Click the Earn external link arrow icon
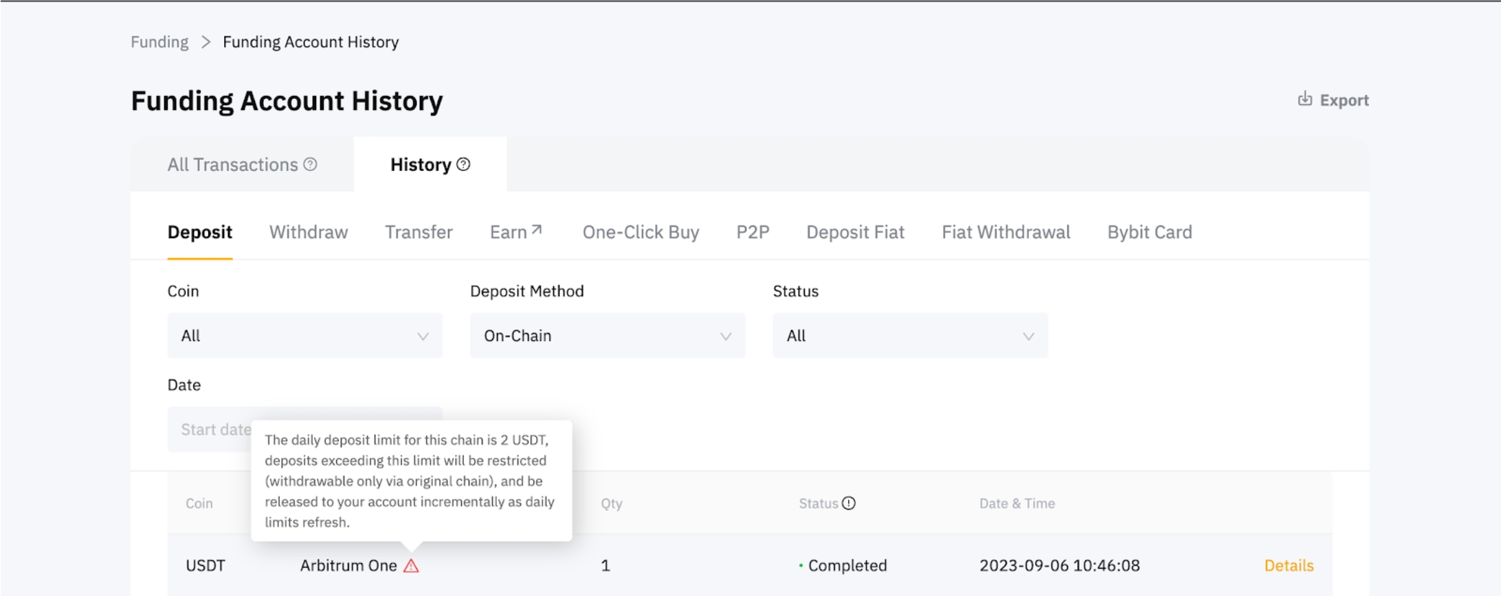 pyautogui.click(x=537, y=230)
